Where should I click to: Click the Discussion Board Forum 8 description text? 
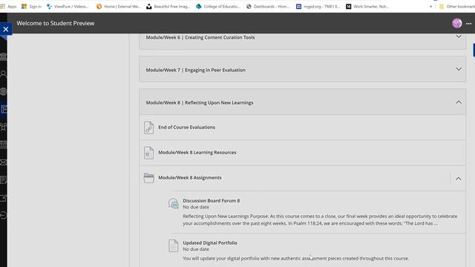point(320,220)
